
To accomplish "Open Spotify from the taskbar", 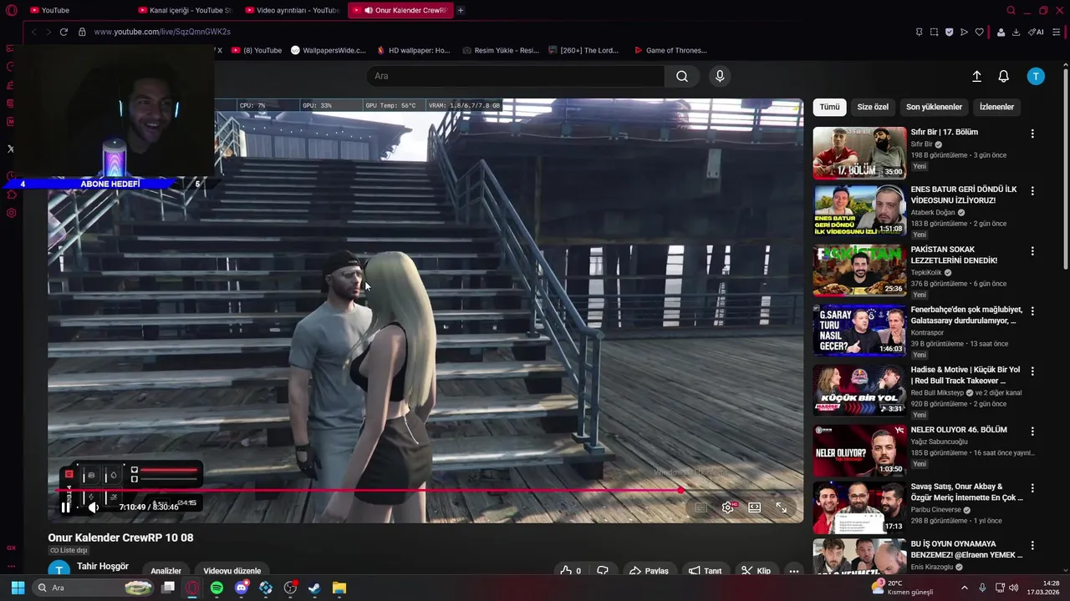I will point(217,588).
